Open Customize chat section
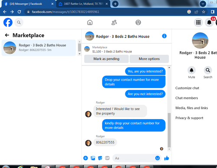 (x=187, y=88)
